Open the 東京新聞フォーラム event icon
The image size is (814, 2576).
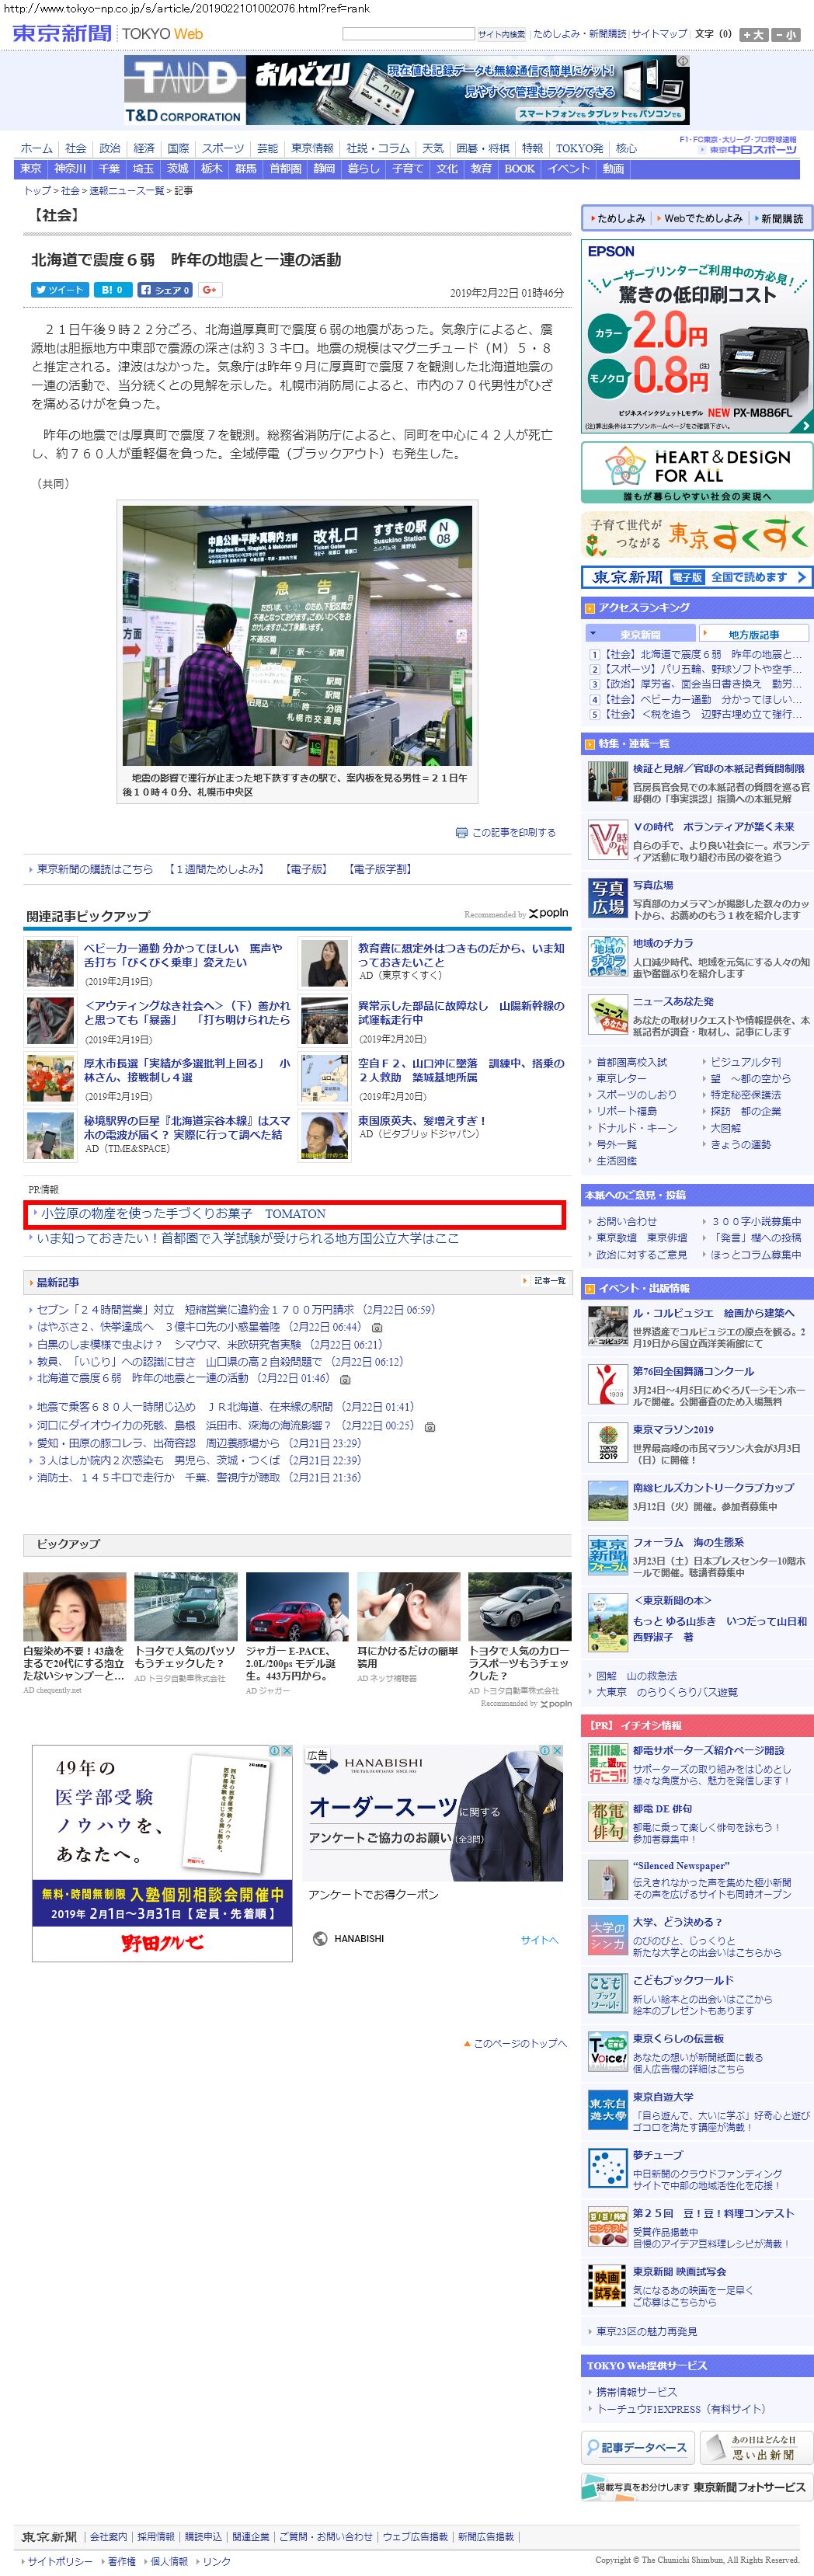pyautogui.click(x=607, y=1556)
